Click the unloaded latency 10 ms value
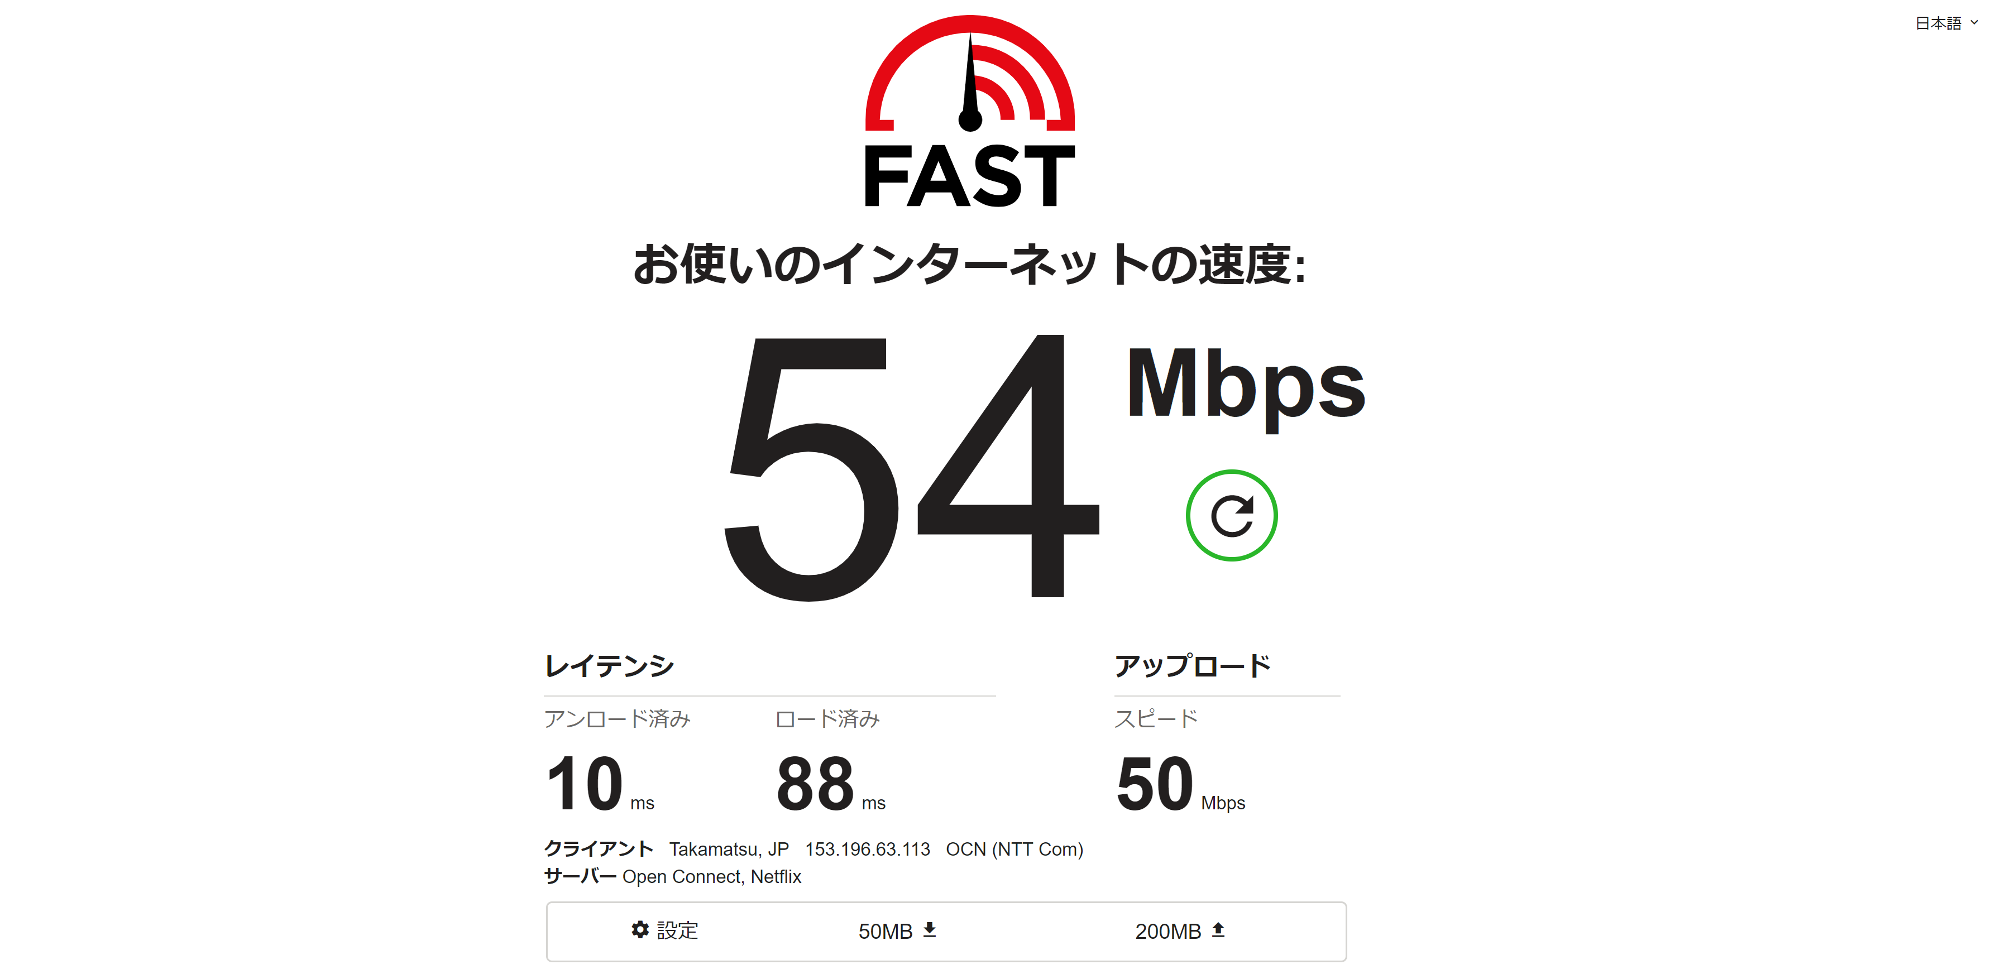The image size is (2005, 979). point(599,784)
